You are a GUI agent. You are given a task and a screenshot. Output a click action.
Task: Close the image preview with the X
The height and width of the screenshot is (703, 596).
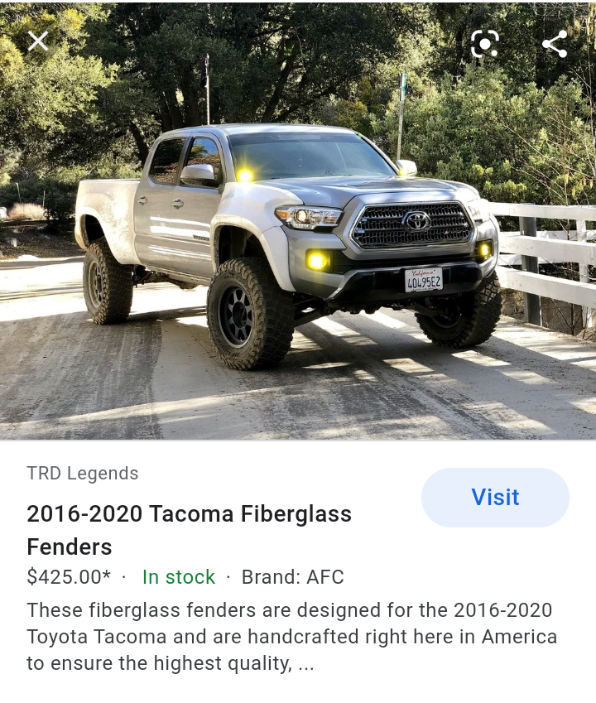(x=38, y=41)
